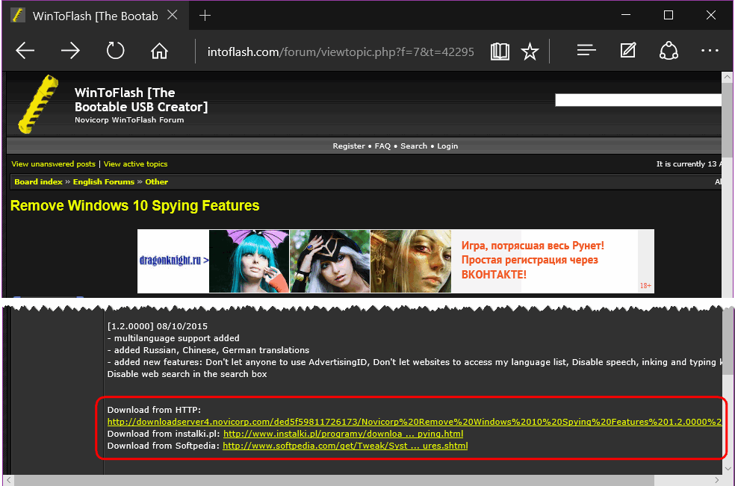This screenshot has width=735, height=486.
Task: Reload the page with the refresh icon
Action: coord(115,51)
